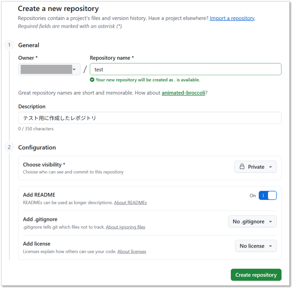The width and height of the screenshot is (293, 289).
Task: Open the Owner dropdown
Action: click(49, 69)
